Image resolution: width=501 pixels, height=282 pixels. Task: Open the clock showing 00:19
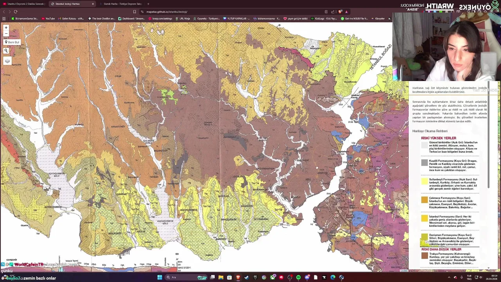tap(491, 277)
